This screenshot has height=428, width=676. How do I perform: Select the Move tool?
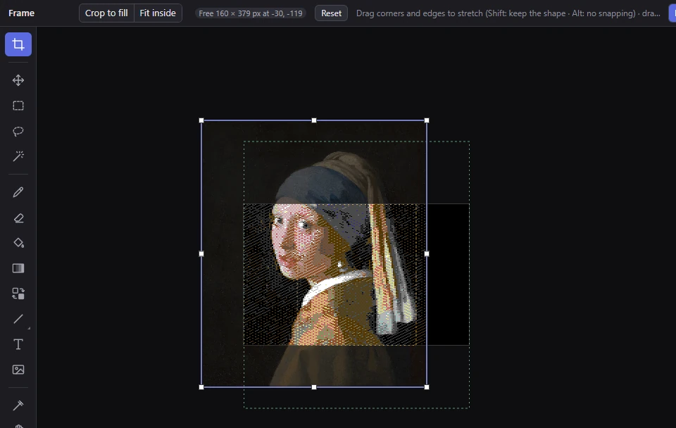[18, 80]
